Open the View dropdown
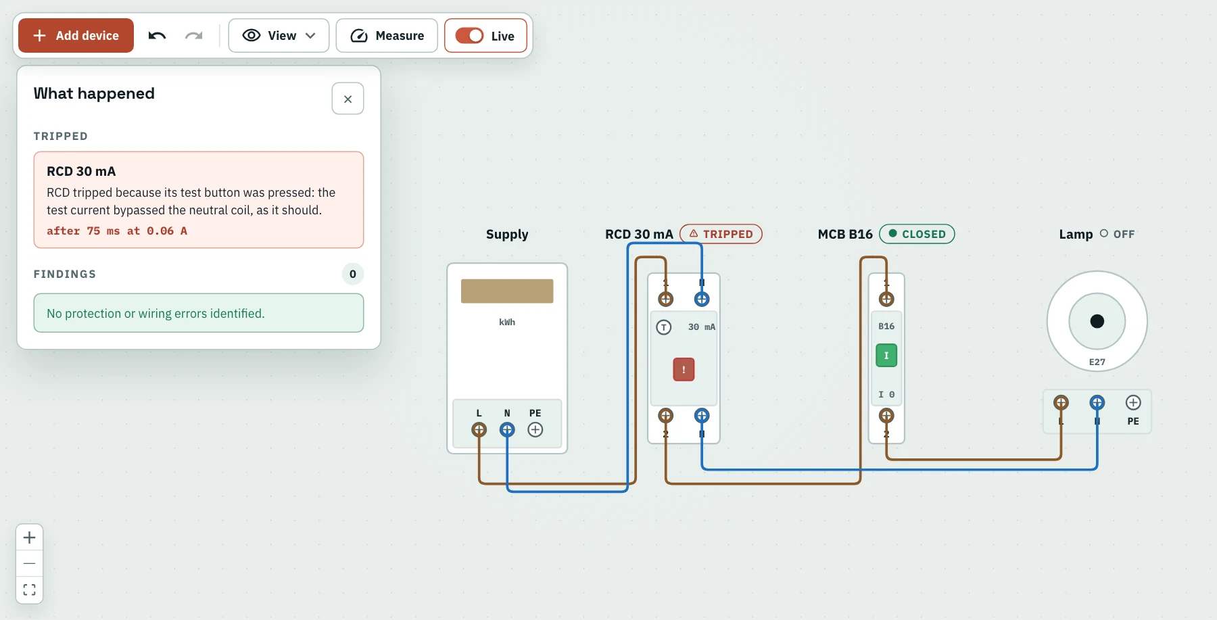The width and height of the screenshot is (1217, 620). coord(279,36)
